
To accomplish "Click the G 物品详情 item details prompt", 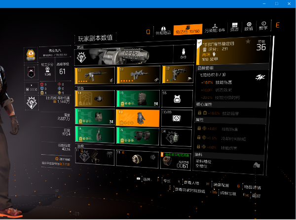I will pyautogui.click(x=249, y=187).
